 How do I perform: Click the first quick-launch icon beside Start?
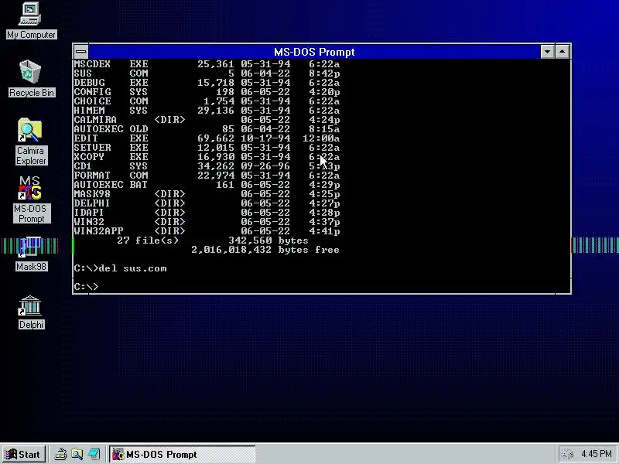pyautogui.click(x=60, y=454)
